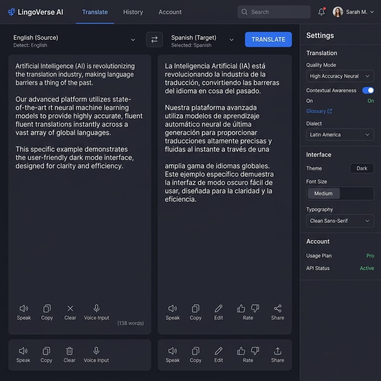Open the notifications bell
The image size is (381, 381).
point(321,12)
